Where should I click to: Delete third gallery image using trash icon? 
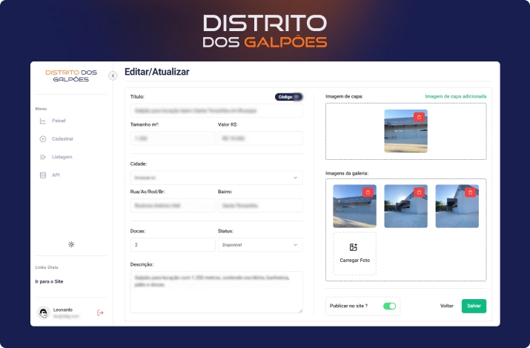[x=470, y=192]
